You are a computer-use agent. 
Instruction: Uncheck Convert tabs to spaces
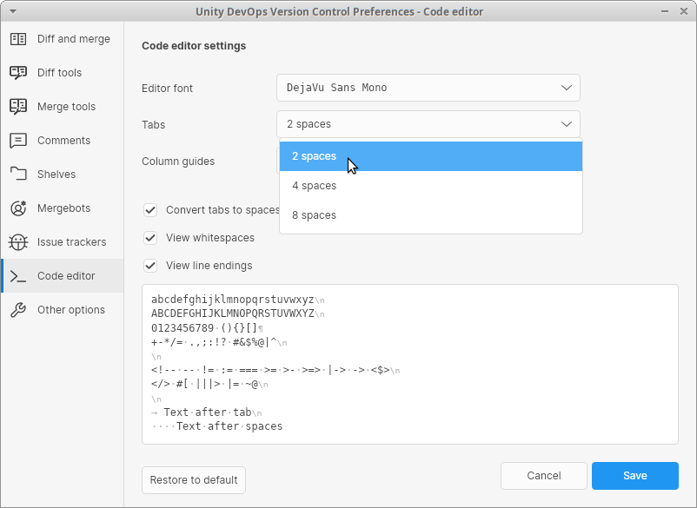click(150, 209)
